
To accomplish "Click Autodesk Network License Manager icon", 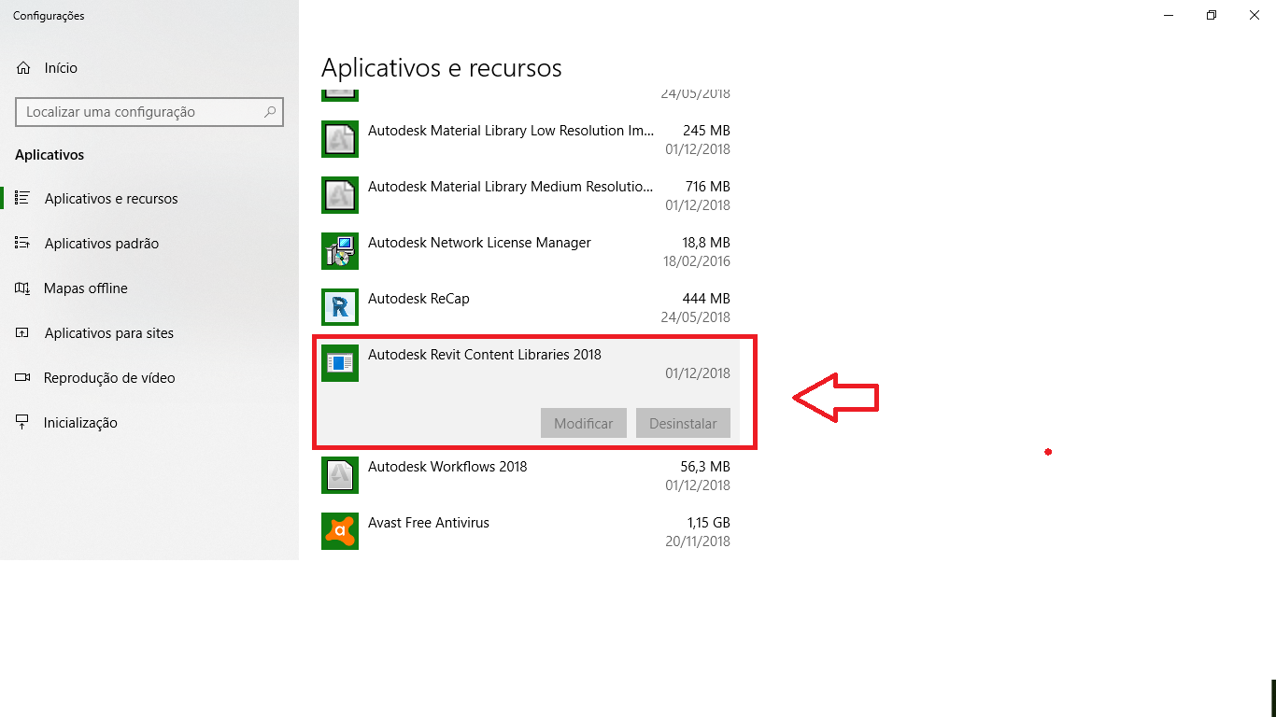I will 340,252.
